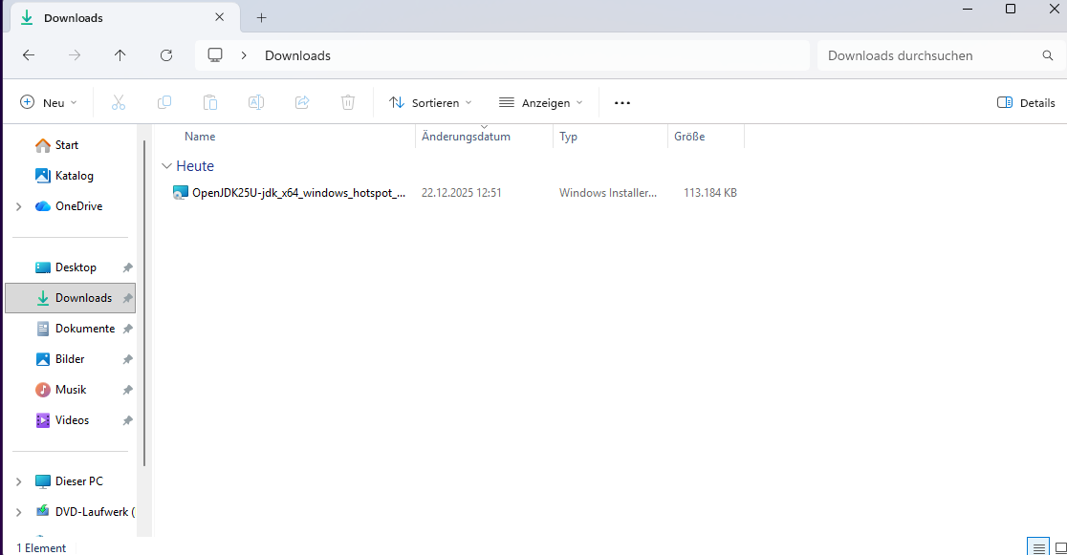
Task: Switch to large thumbnails view layout
Action: click(1060, 546)
